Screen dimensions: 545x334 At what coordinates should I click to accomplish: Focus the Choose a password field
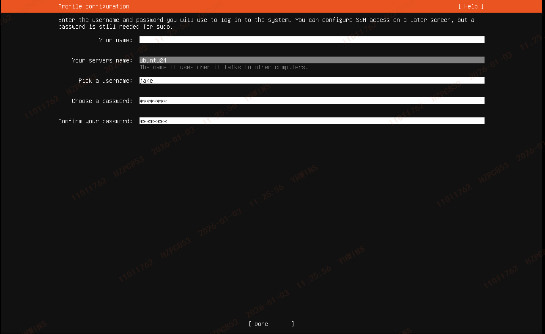click(312, 100)
